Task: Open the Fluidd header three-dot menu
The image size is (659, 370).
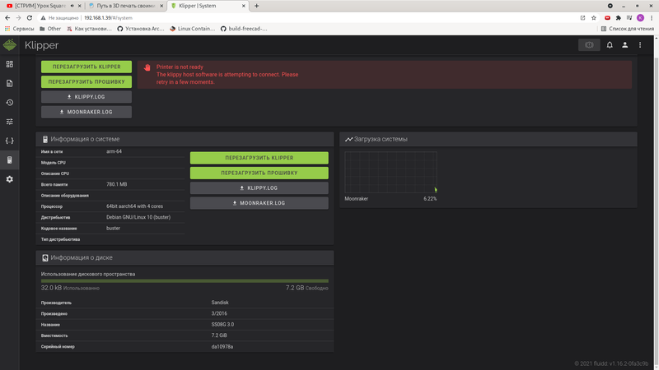Action: (x=641, y=45)
